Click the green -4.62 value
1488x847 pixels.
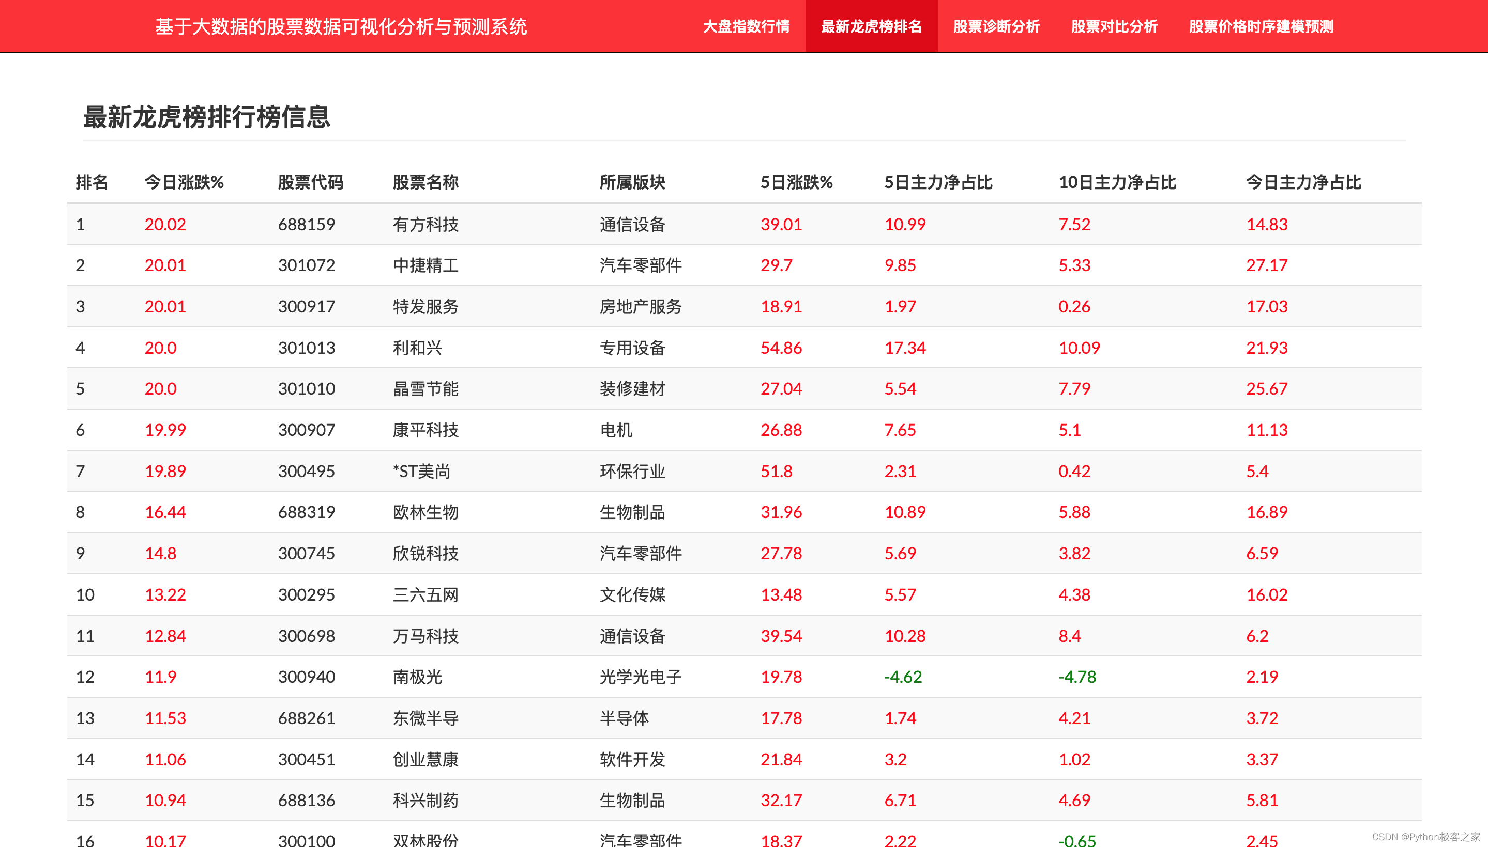tap(903, 677)
